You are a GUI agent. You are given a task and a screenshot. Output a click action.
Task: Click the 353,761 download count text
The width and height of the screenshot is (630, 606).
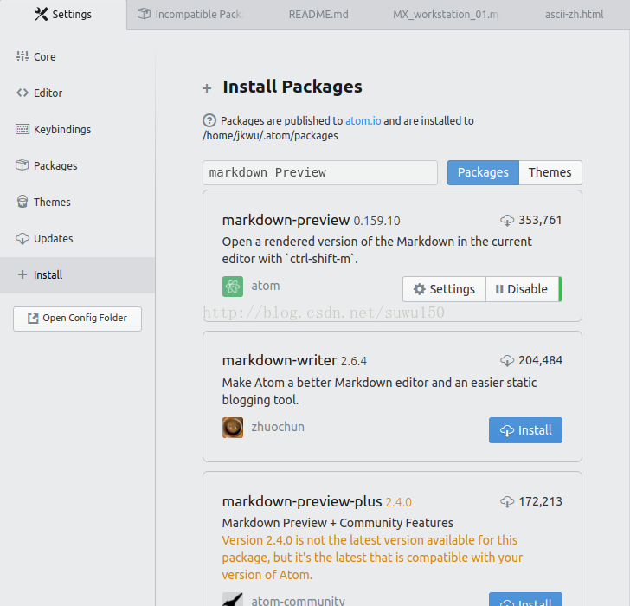[x=540, y=220]
